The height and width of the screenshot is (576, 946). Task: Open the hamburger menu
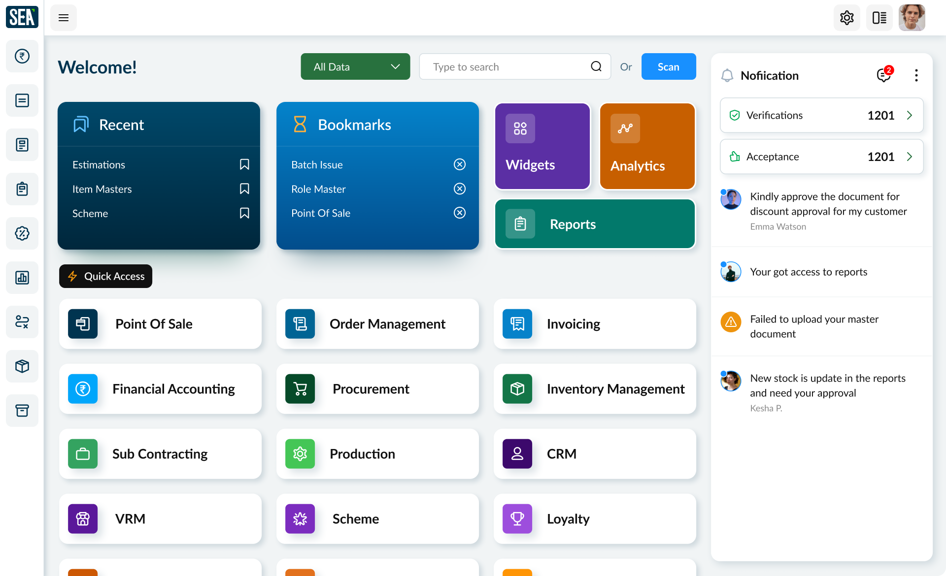click(x=64, y=18)
